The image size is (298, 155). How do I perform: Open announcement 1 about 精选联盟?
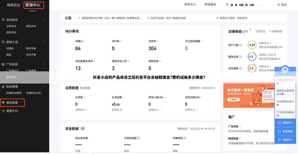pyautogui.click(x=110, y=18)
